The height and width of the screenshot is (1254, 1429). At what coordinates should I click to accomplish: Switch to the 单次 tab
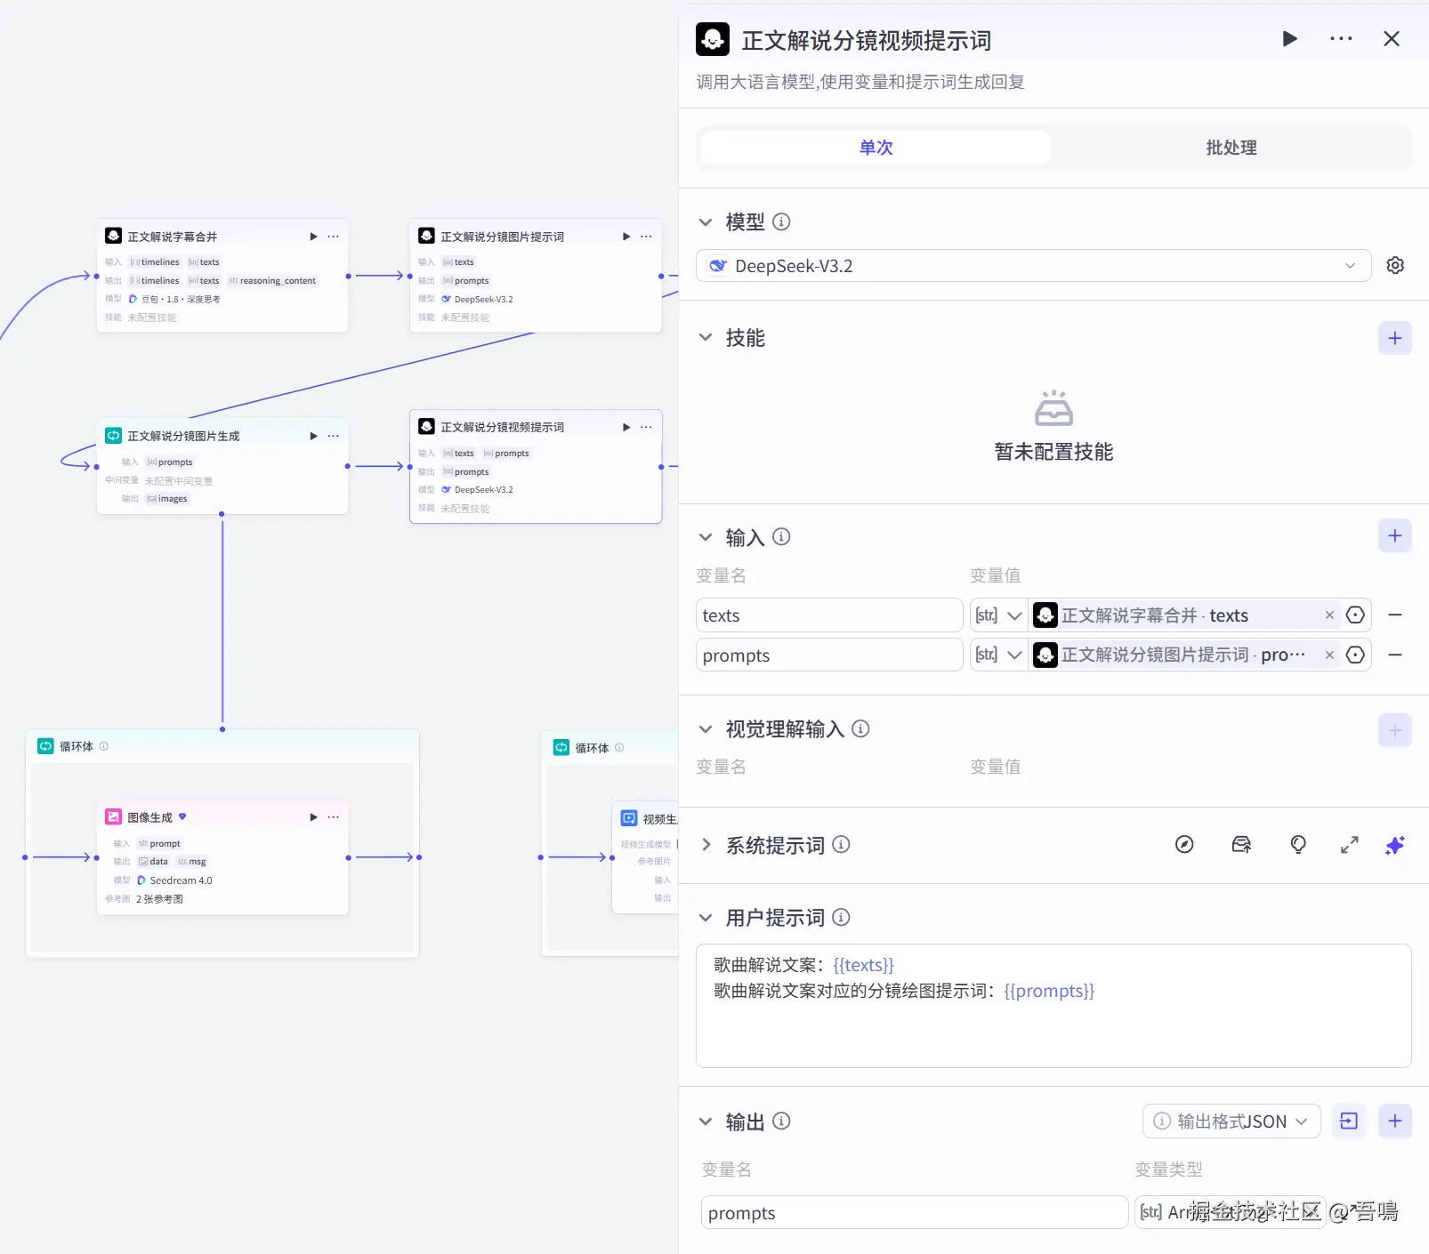coord(876,148)
